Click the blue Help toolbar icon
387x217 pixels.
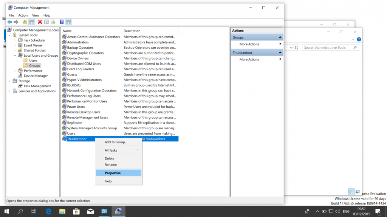(x=62, y=22)
